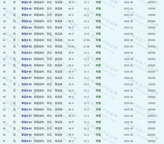Click the 可售 status in row 60
This screenshot has height=144, width=164.
pyautogui.click(x=98, y=97)
